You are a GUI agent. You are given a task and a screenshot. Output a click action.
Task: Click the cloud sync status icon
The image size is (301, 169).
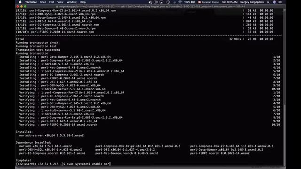[150, 2]
